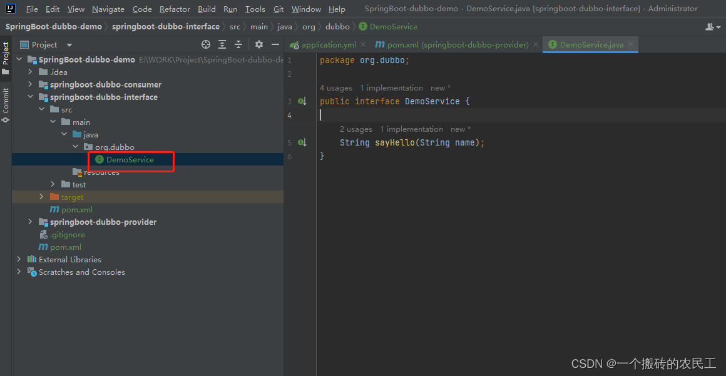Click implemented-by gutter icon on line 5
The height and width of the screenshot is (376, 726).
coord(302,142)
